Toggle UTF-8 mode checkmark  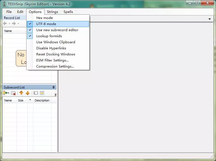click(58, 24)
